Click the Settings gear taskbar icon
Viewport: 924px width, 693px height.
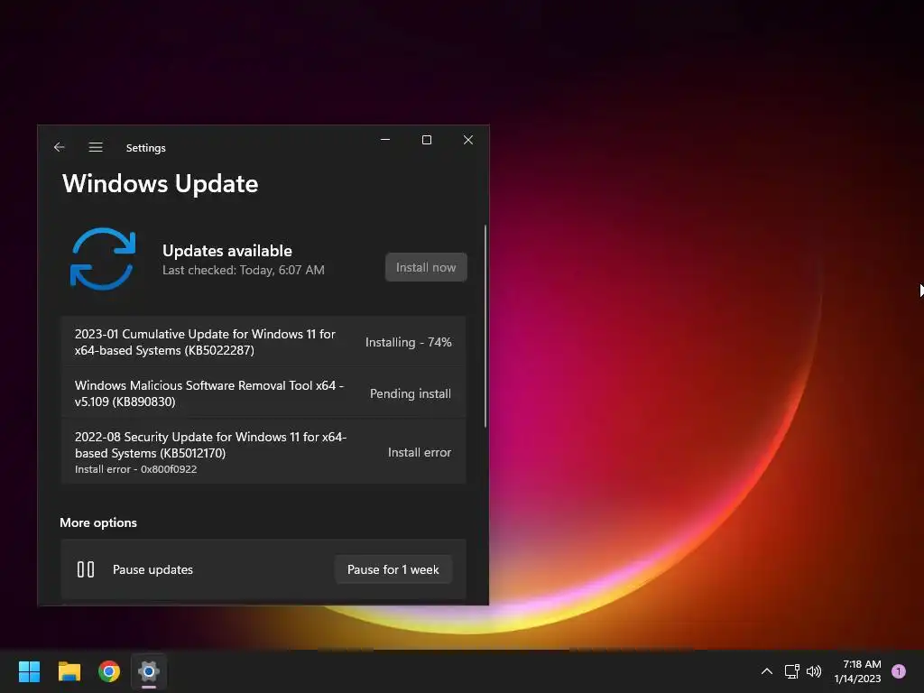point(149,671)
